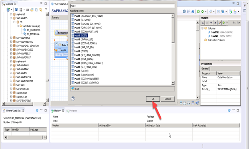The width and height of the screenshot is (249, 149).
Task: Click the OK button in dialog
Action: [153, 99]
